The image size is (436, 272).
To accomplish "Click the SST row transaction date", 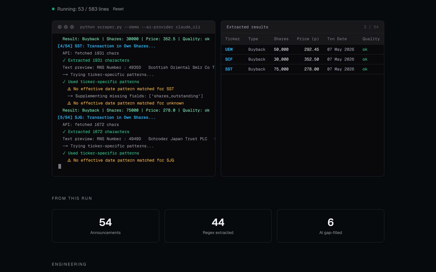I will click(x=341, y=69).
